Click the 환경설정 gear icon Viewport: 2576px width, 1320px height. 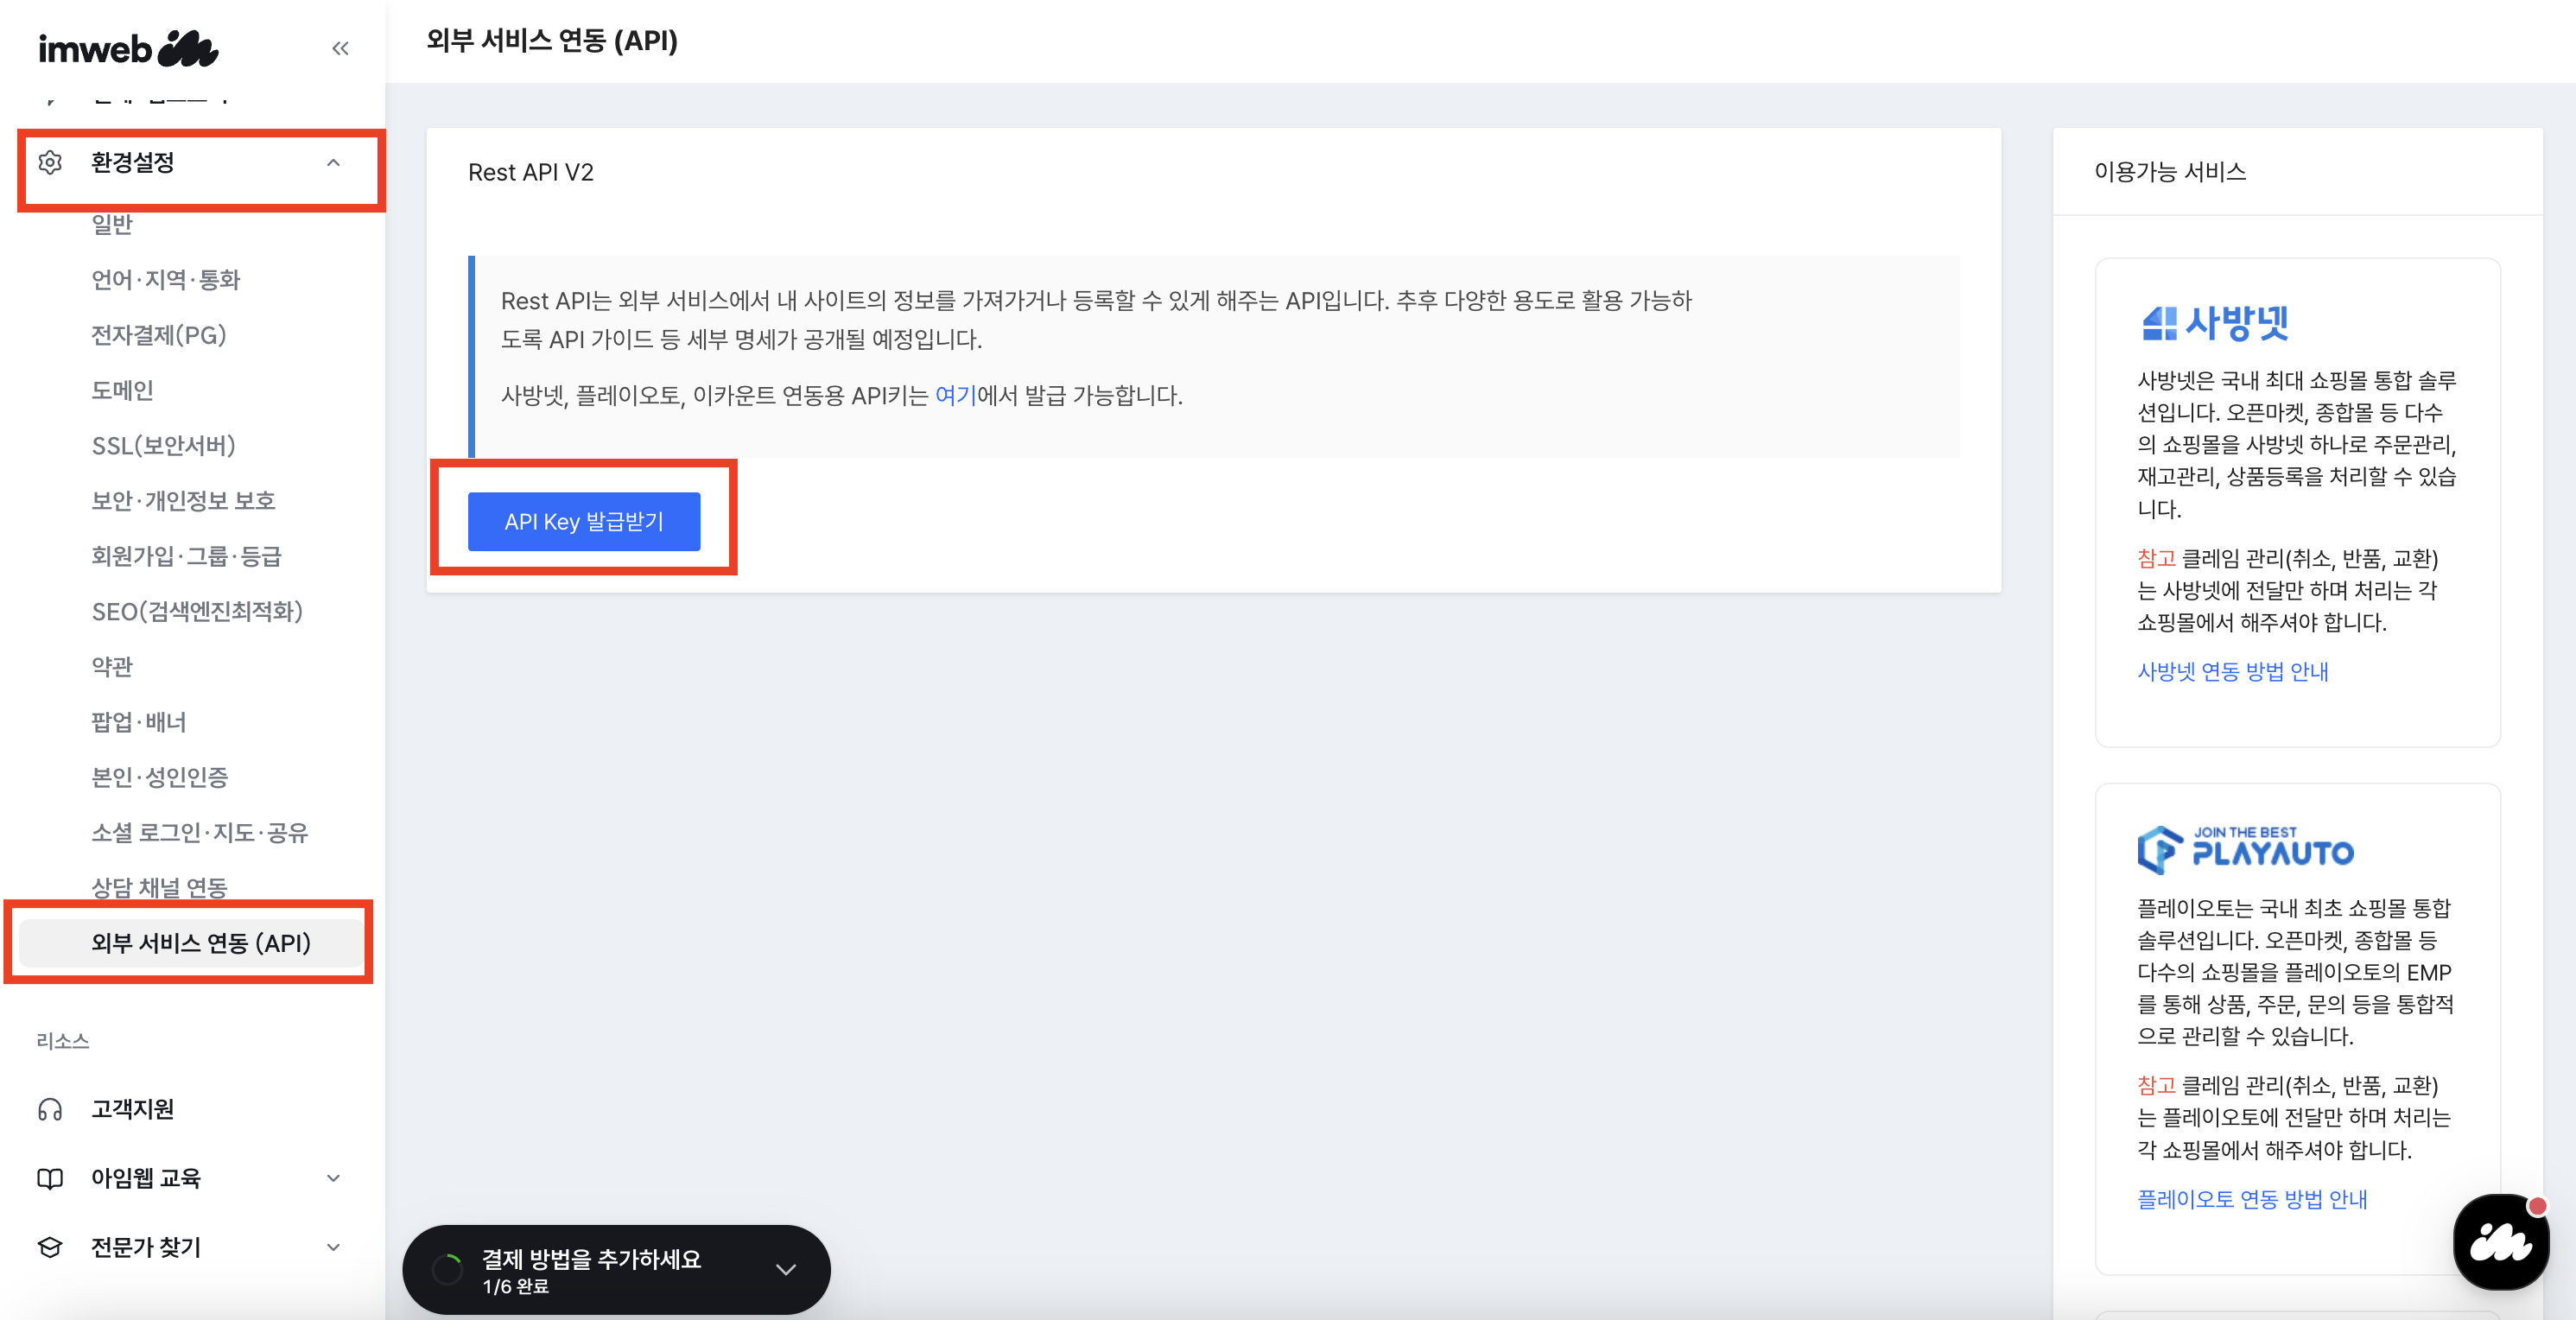[50, 162]
